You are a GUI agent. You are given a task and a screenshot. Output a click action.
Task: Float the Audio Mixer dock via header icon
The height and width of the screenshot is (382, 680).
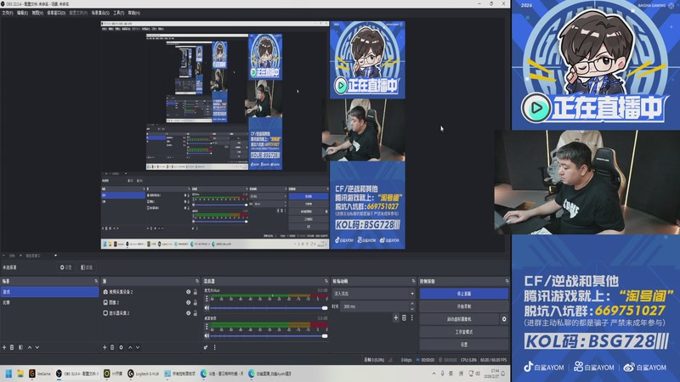click(x=326, y=281)
